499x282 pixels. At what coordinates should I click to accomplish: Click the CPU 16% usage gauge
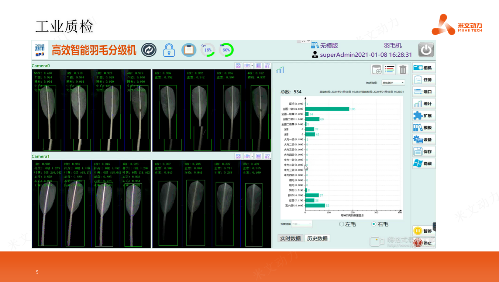pyautogui.click(x=208, y=50)
